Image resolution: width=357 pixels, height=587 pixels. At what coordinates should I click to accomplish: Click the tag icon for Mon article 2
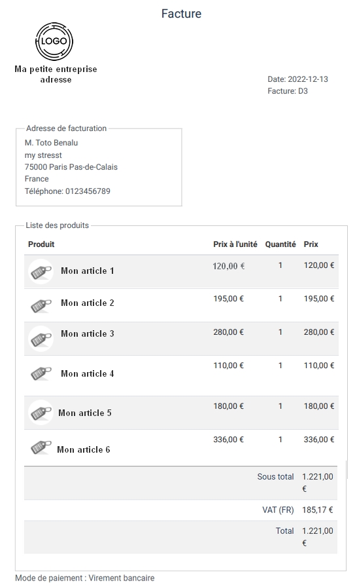tap(41, 305)
